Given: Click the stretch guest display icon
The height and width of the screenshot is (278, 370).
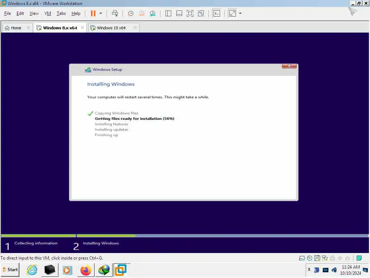Looking at the screenshot, I should [x=232, y=13].
